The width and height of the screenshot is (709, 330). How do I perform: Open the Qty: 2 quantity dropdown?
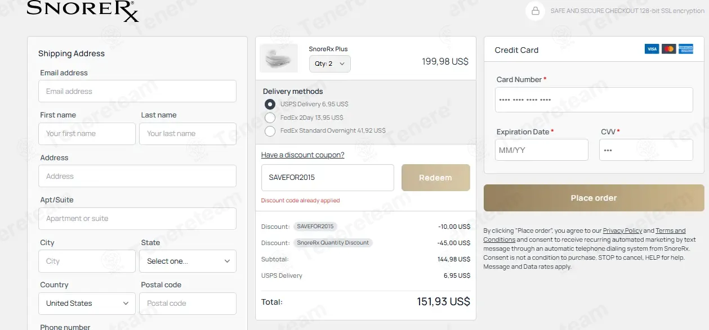(x=330, y=64)
